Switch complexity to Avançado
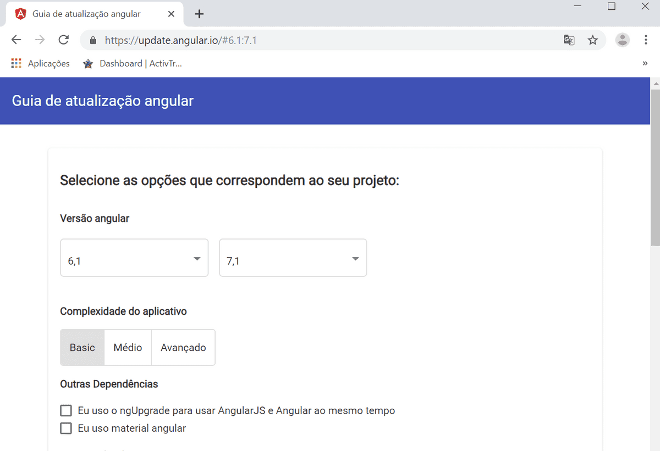This screenshot has height=451, width=660. [x=183, y=347]
